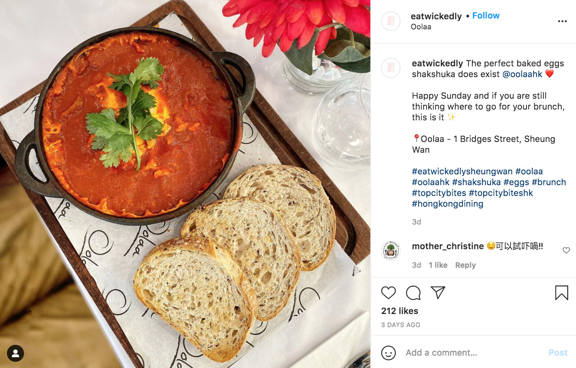Viewport: 576px width, 368px height.
Task: Follow the eatwickedly account
Action: pos(486,16)
